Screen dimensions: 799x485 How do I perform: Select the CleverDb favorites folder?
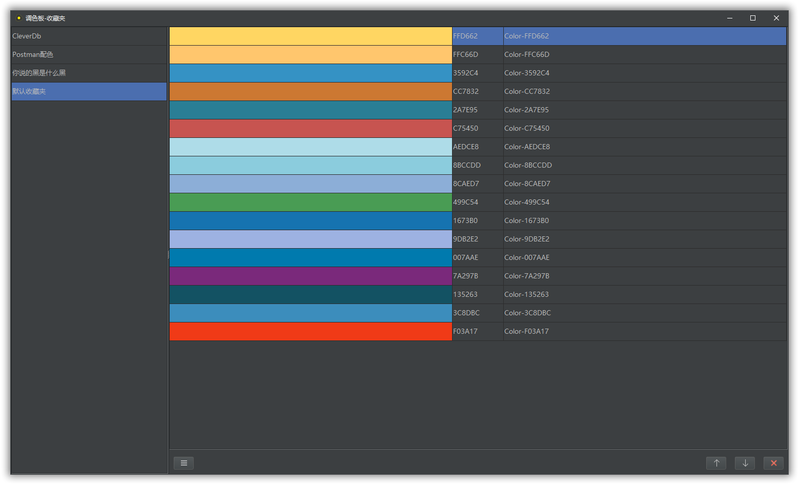pyautogui.click(x=89, y=36)
